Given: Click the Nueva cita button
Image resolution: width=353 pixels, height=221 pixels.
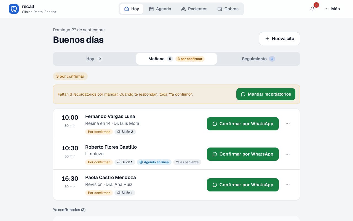Looking at the screenshot, I should [x=279, y=39].
